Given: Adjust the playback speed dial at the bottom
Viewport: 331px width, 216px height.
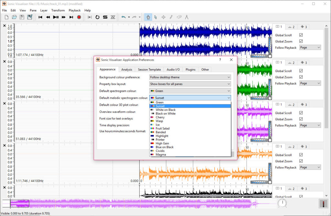Looking at the screenshot, I should coord(282,203).
